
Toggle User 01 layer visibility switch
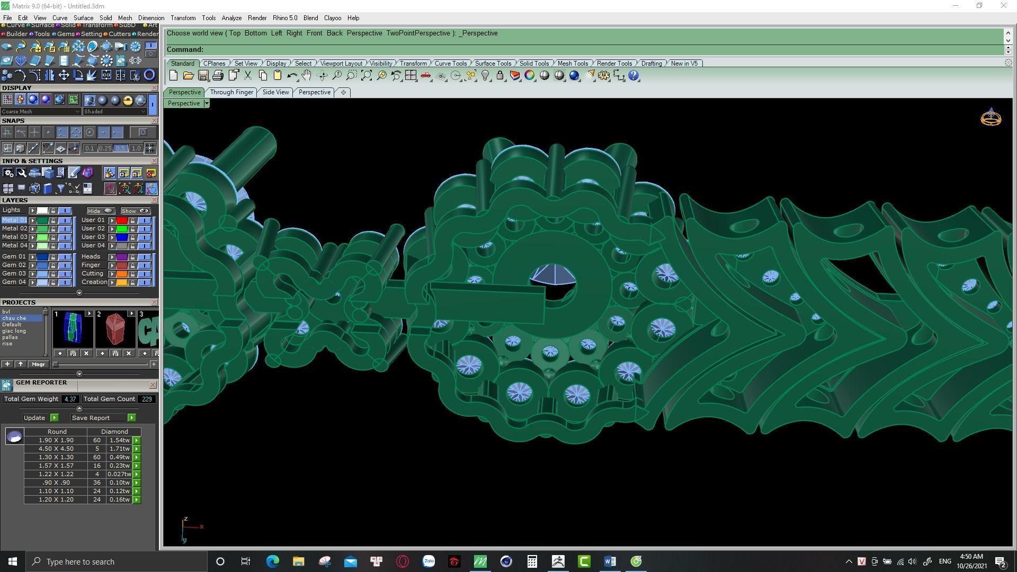point(145,220)
